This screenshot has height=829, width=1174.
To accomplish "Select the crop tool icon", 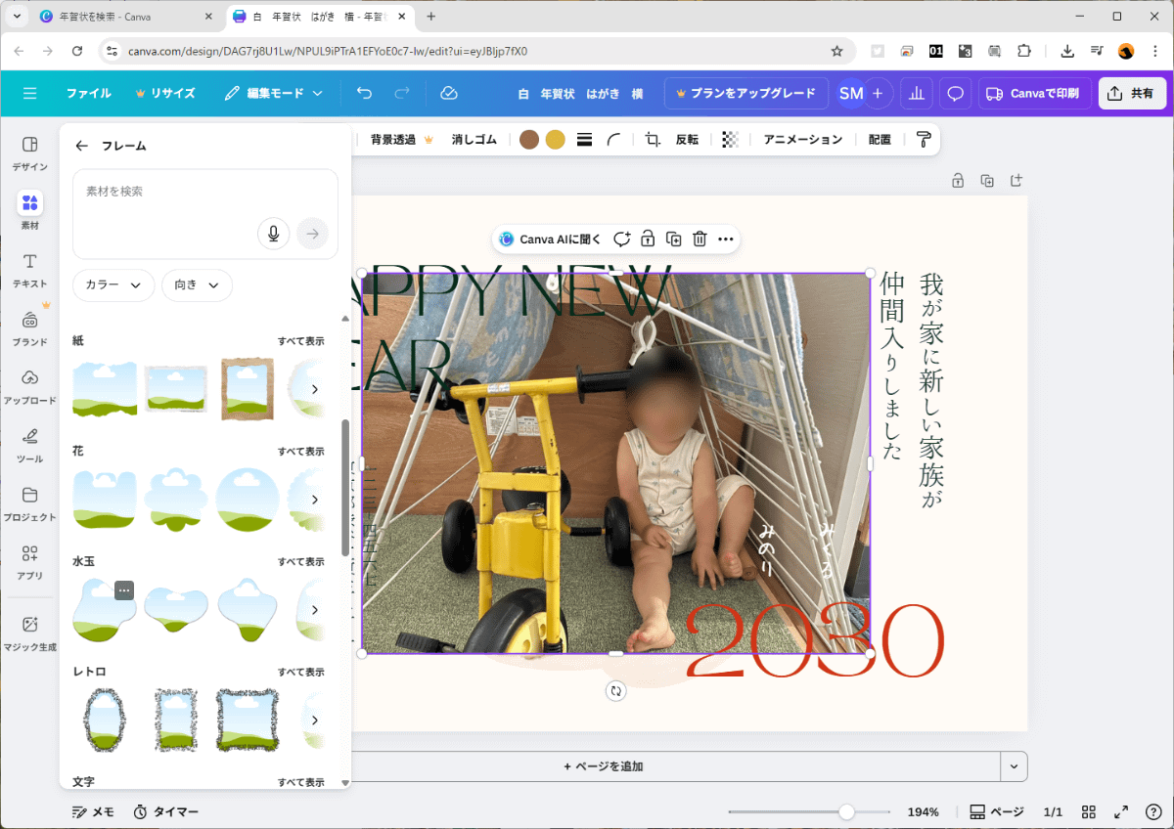I will (x=654, y=140).
